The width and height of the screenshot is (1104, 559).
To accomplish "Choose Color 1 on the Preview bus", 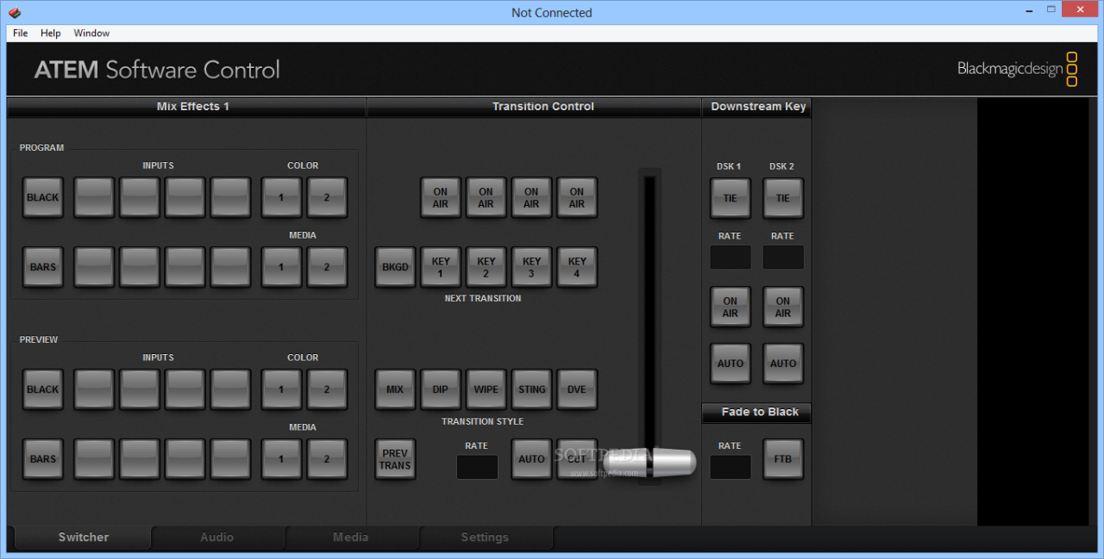I will point(281,389).
